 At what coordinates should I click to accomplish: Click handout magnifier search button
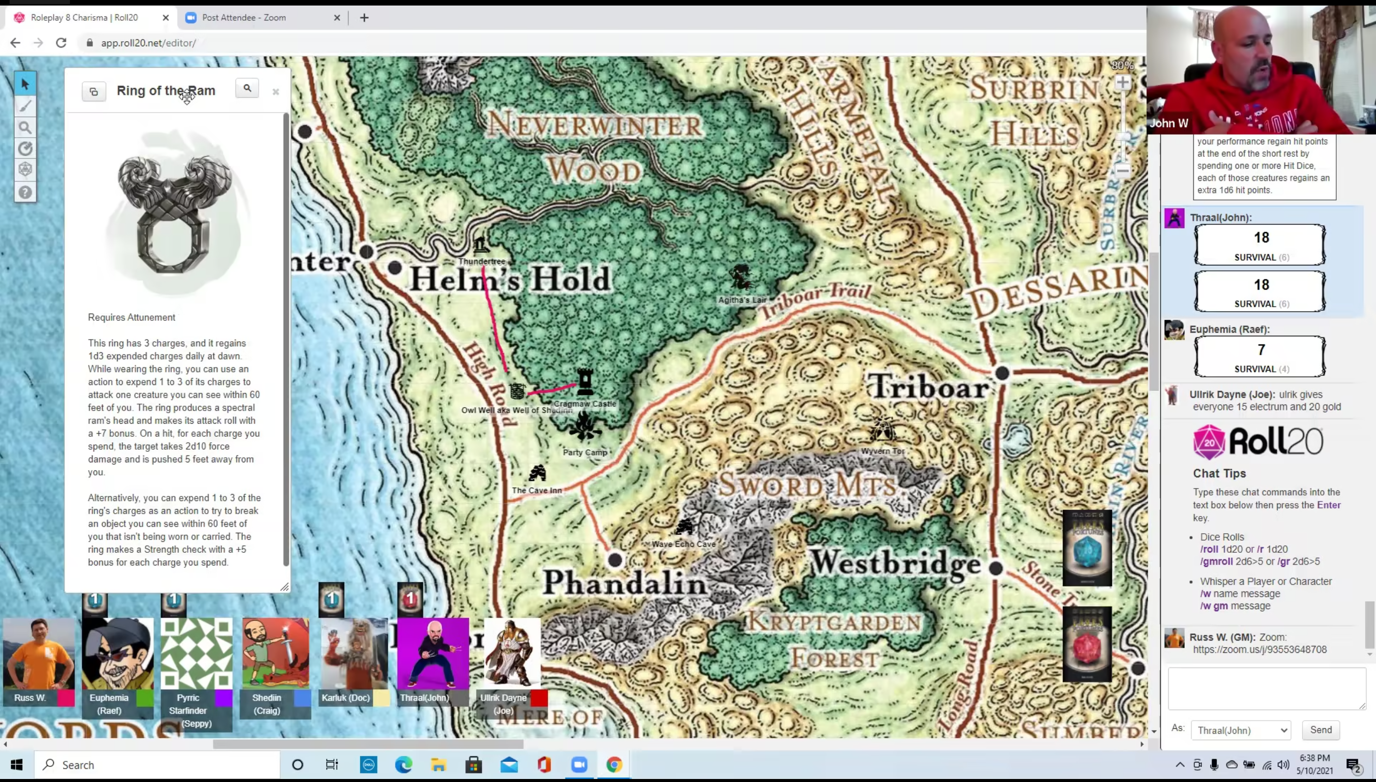click(x=247, y=88)
